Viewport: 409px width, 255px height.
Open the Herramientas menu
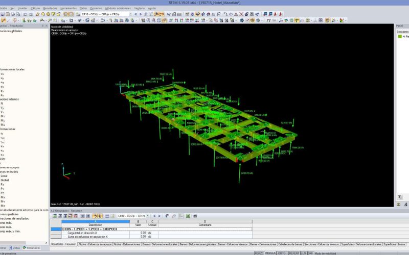[x=69, y=8]
